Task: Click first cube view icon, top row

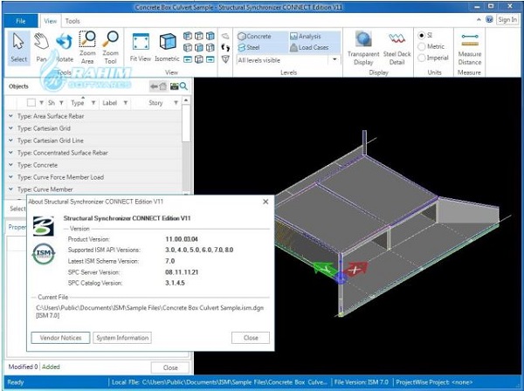Action: coord(188,36)
